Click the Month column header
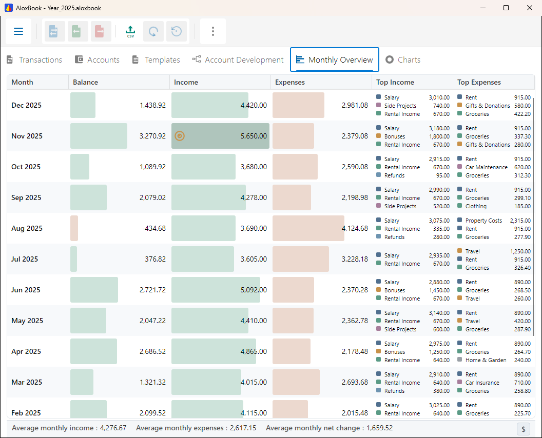This screenshot has height=438, width=542. coord(37,82)
